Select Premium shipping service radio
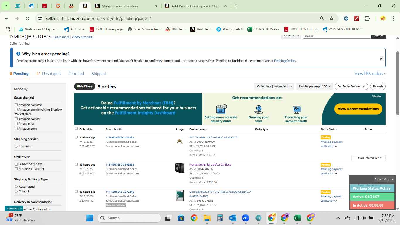 coord(16,146)
